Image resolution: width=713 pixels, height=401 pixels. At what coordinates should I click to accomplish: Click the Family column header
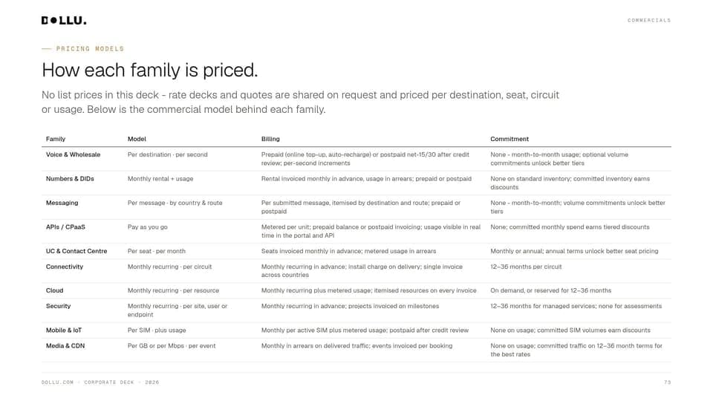pyautogui.click(x=56, y=139)
